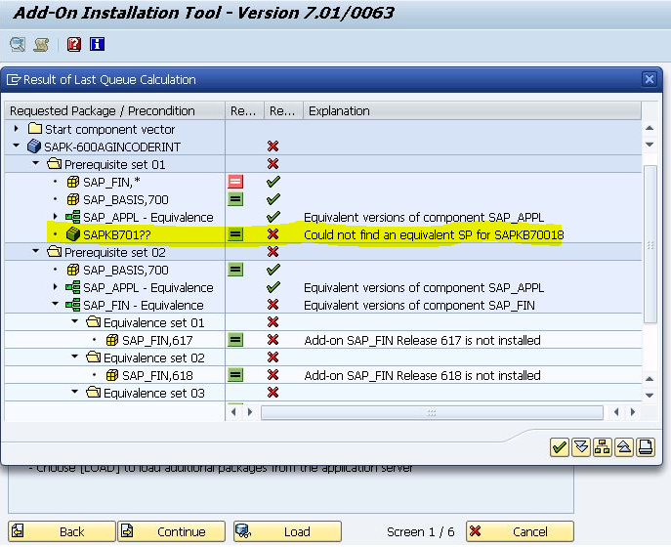This screenshot has width=671, height=547.
Task: Click the Prerequisite set 01 folder icon
Action: [x=55, y=164]
